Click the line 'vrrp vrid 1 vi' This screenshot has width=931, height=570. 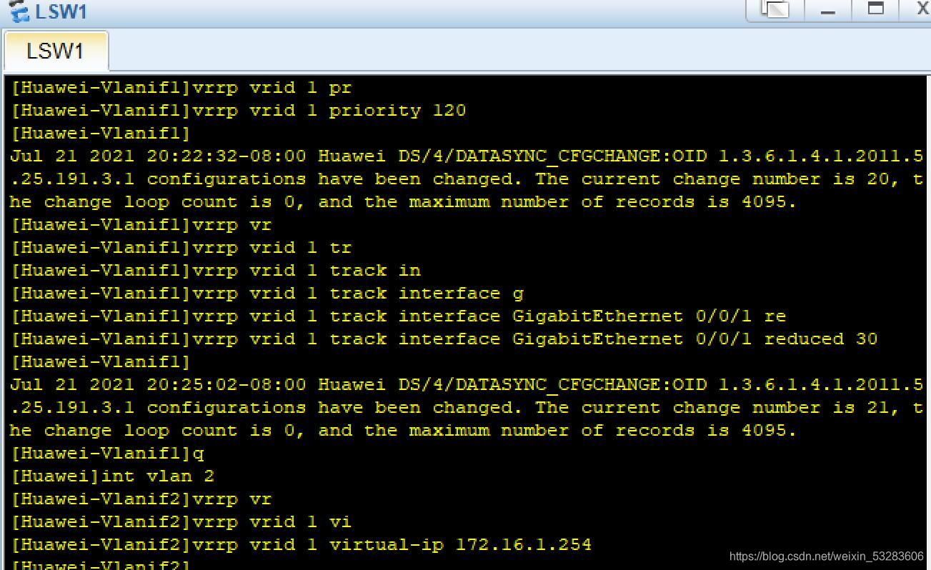coord(181,522)
